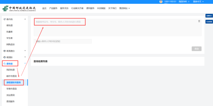Screen dimensions: 213x106
Task: Click the trash icon in query box
Action: click(x=199, y=21)
